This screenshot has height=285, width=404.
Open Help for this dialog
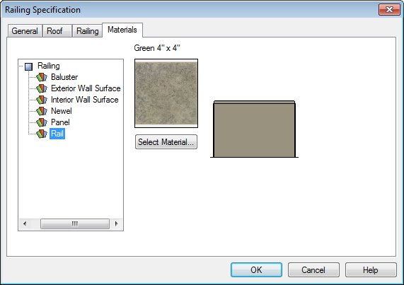click(x=371, y=270)
